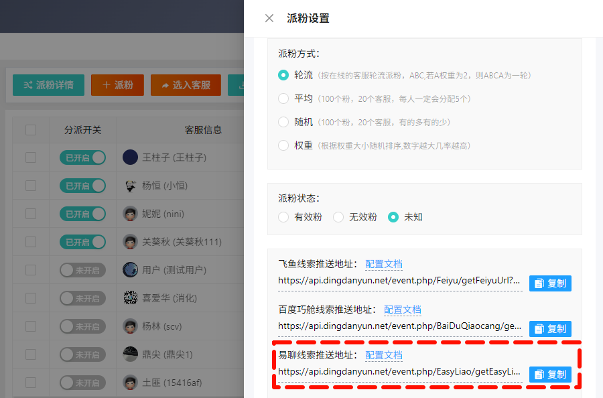Click the orange 派粉 plus button
Image resolution: width=603 pixels, height=398 pixels.
(117, 85)
